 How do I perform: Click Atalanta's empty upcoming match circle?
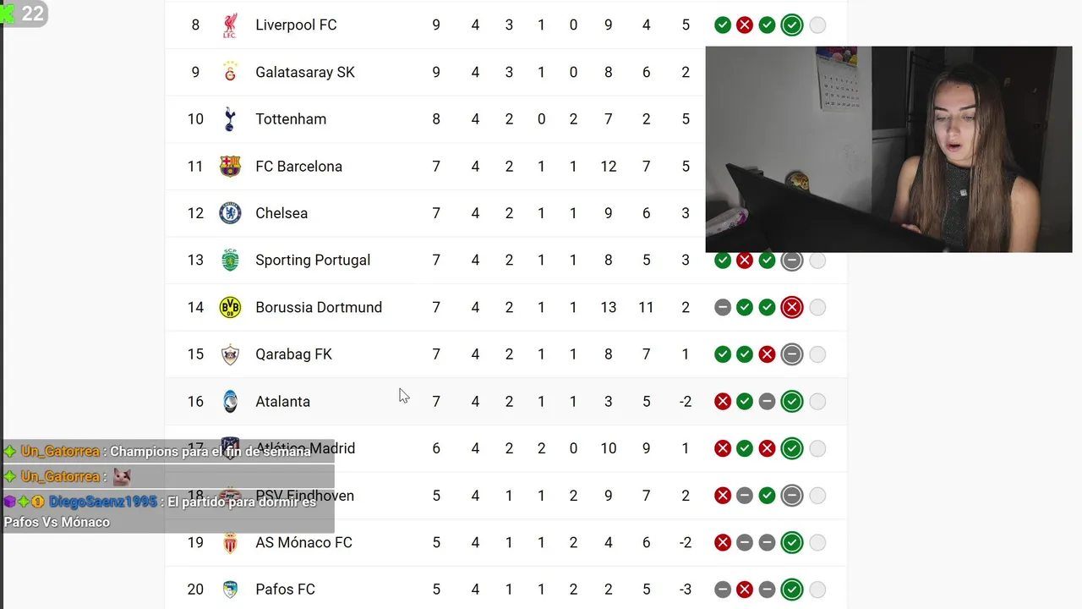[x=817, y=402]
